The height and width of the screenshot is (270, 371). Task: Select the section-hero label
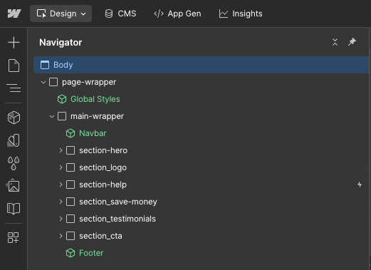pyautogui.click(x=103, y=150)
